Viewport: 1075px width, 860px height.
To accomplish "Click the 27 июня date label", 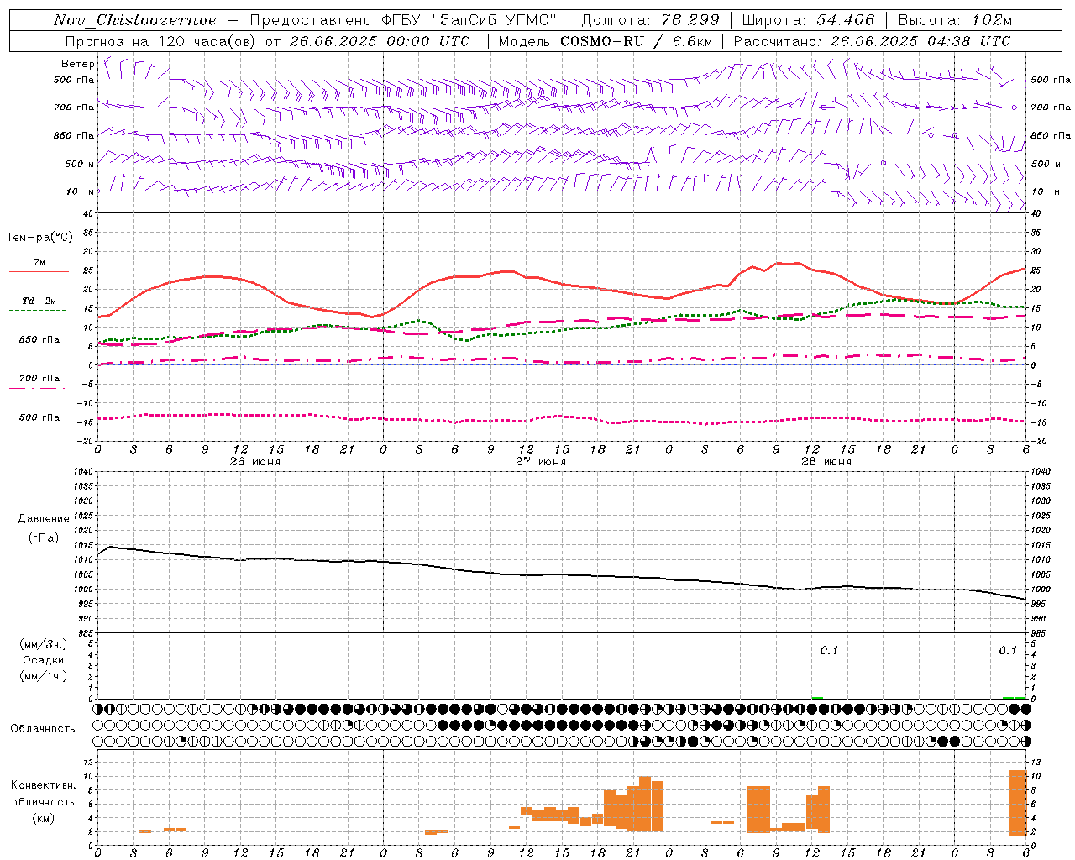I will (540, 462).
